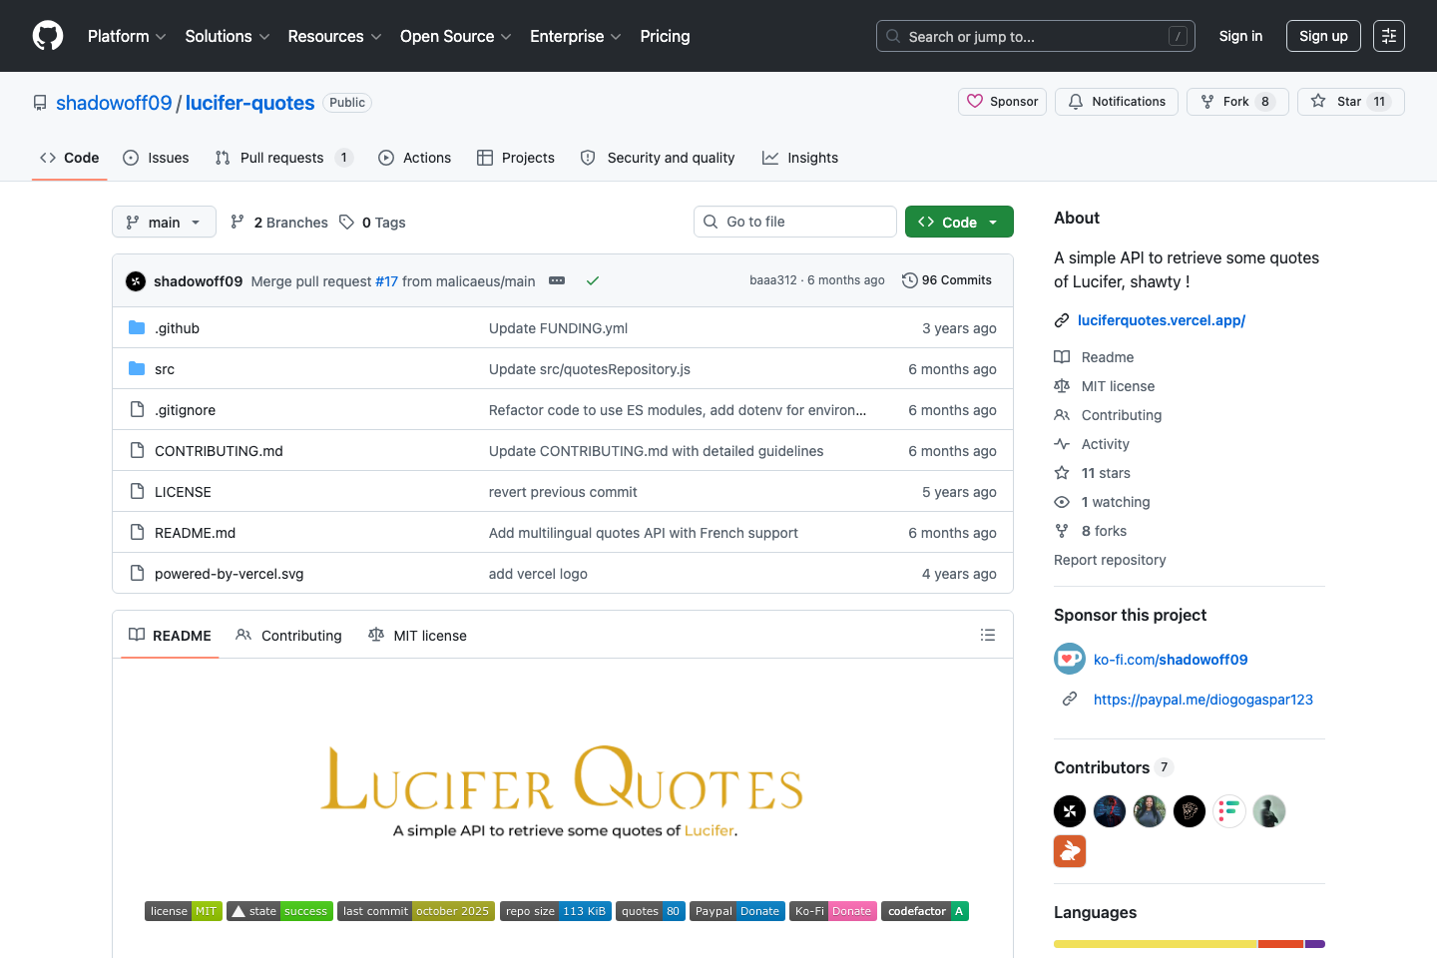The width and height of the screenshot is (1437, 958).
Task: Visit the luciferquotes.vercel.app link
Action: tap(1161, 320)
